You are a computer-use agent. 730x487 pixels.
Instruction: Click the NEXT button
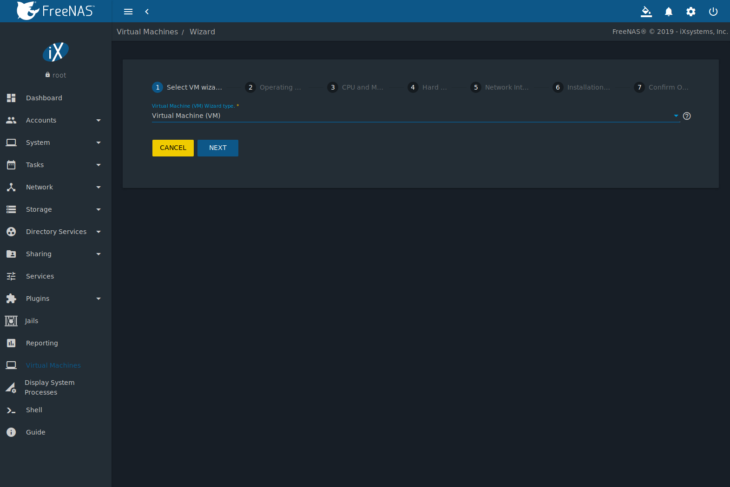click(x=218, y=148)
